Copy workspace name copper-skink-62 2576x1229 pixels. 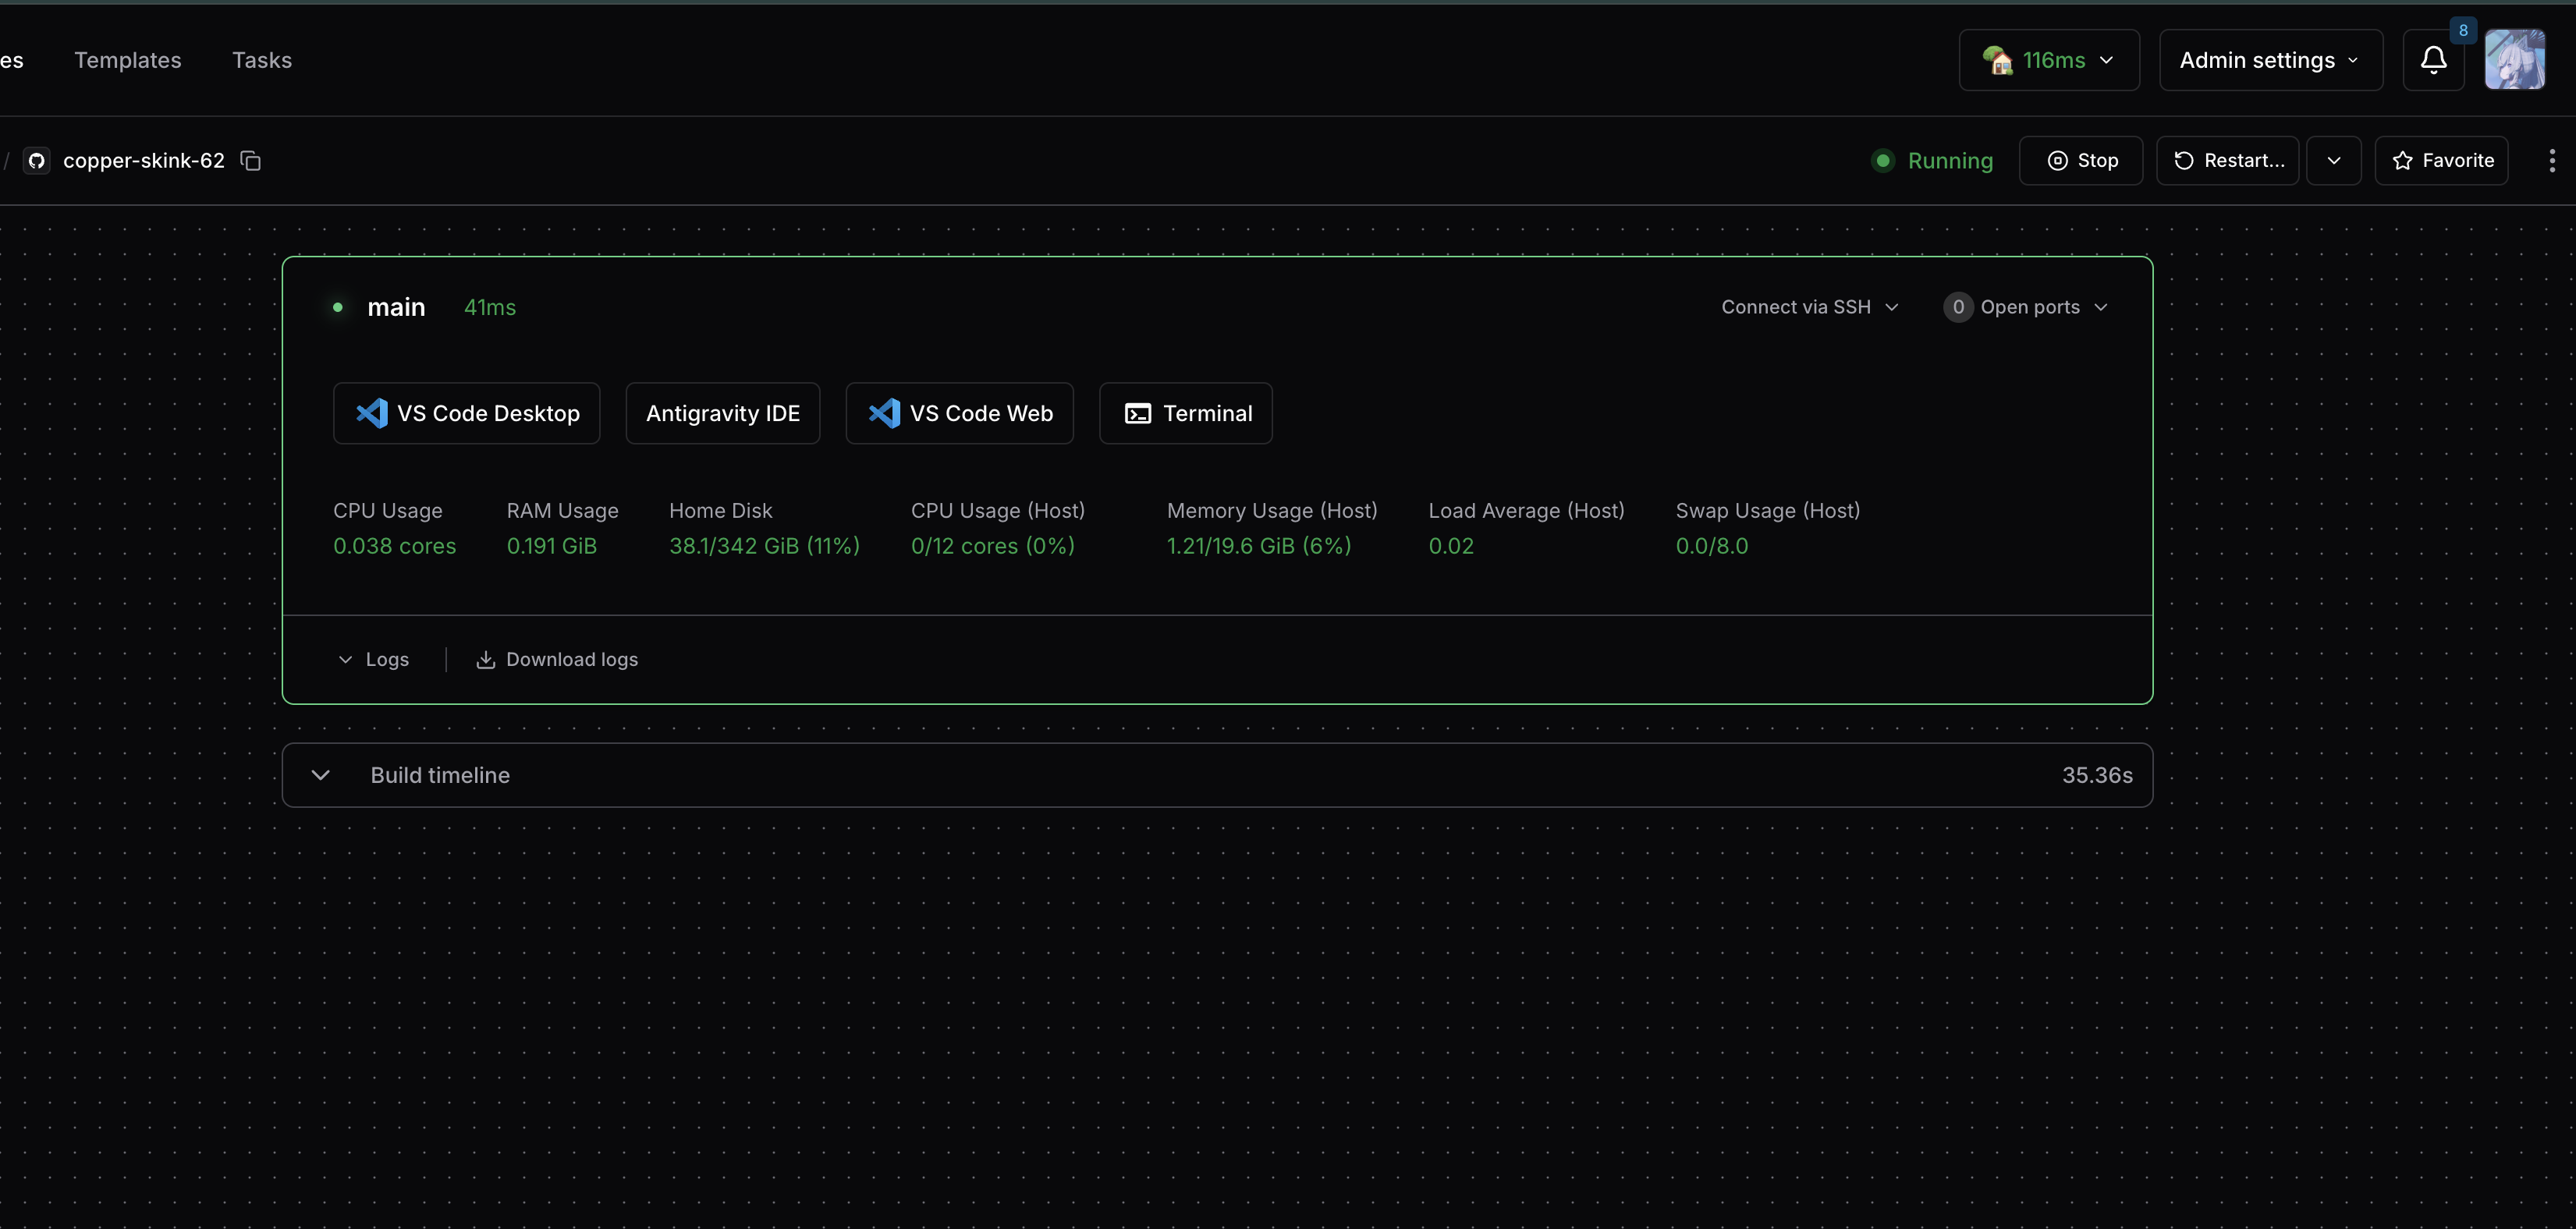251,161
